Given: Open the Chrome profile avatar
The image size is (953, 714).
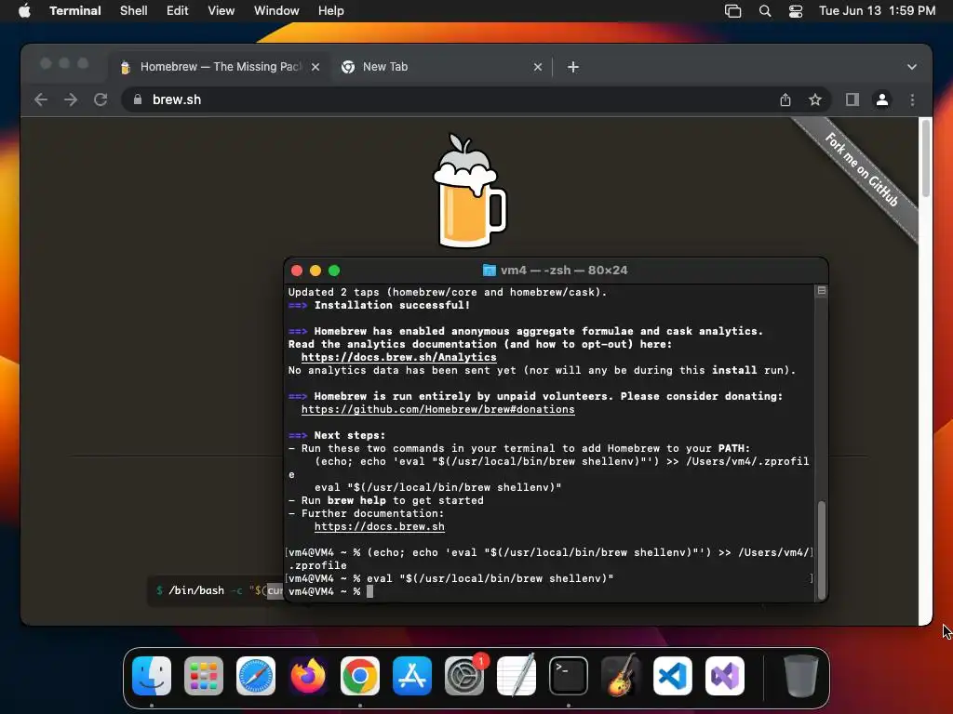Looking at the screenshot, I should tap(882, 99).
